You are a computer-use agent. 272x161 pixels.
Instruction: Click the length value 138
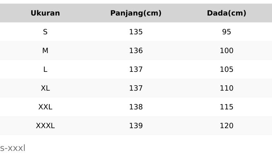(136, 107)
